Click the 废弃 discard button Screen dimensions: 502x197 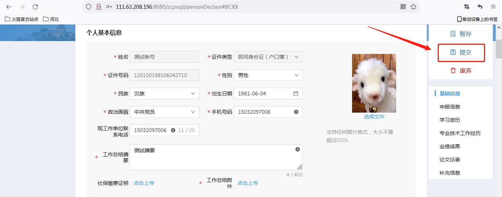pos(461,71)
